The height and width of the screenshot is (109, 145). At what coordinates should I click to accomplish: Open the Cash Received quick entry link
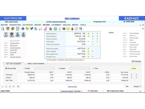(x=15, y=48)
